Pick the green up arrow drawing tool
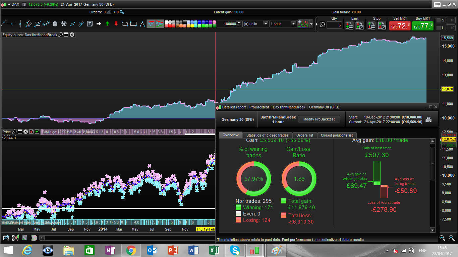This screenshot has width=458, height=257. 107,24
